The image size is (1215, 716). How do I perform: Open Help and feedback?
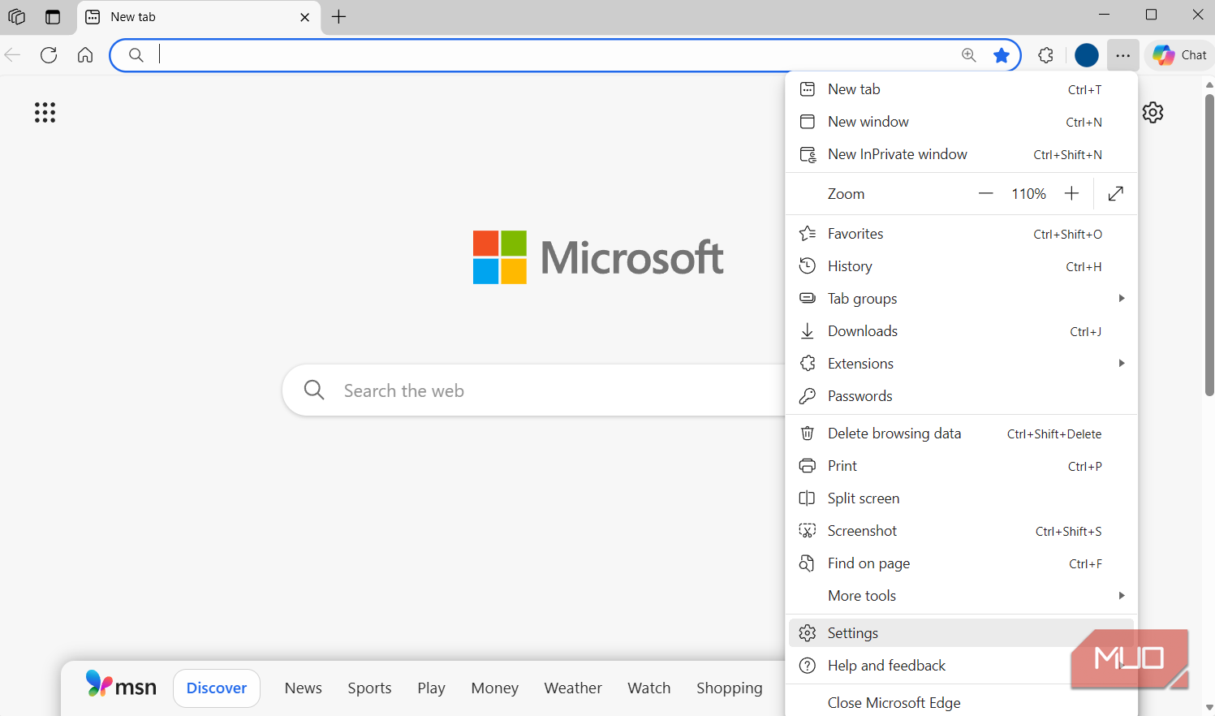(x=962, y=666)
